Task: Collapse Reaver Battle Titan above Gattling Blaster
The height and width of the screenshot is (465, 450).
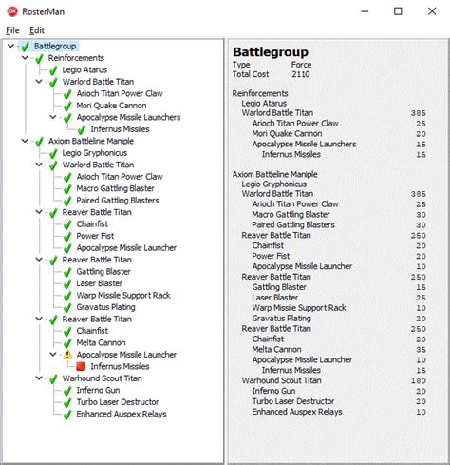Action: click(39, 260)
